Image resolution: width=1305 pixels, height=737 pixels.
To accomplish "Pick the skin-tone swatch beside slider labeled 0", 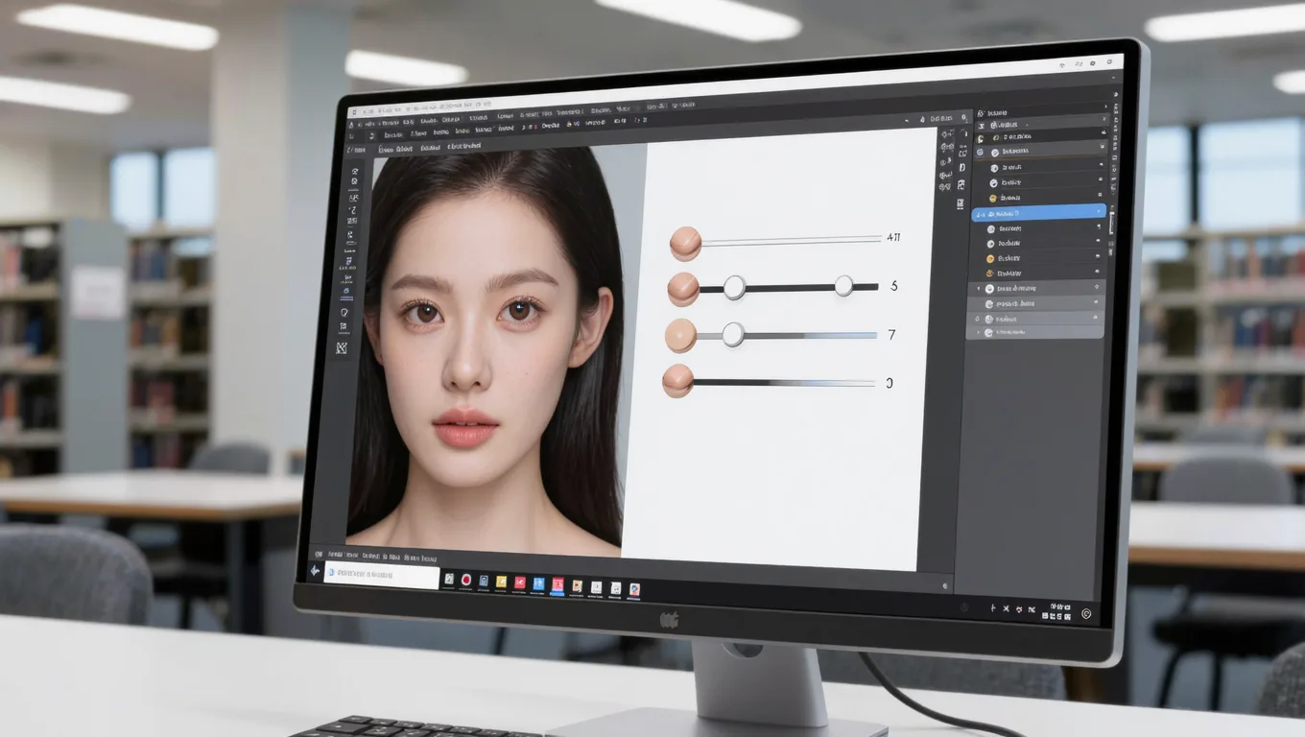I will click(678, 381).
